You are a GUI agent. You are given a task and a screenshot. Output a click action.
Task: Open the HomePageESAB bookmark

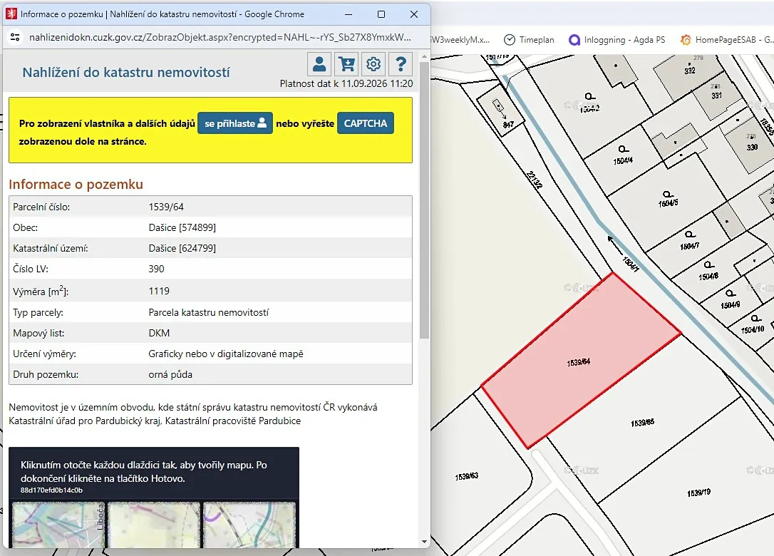point(727,40)
